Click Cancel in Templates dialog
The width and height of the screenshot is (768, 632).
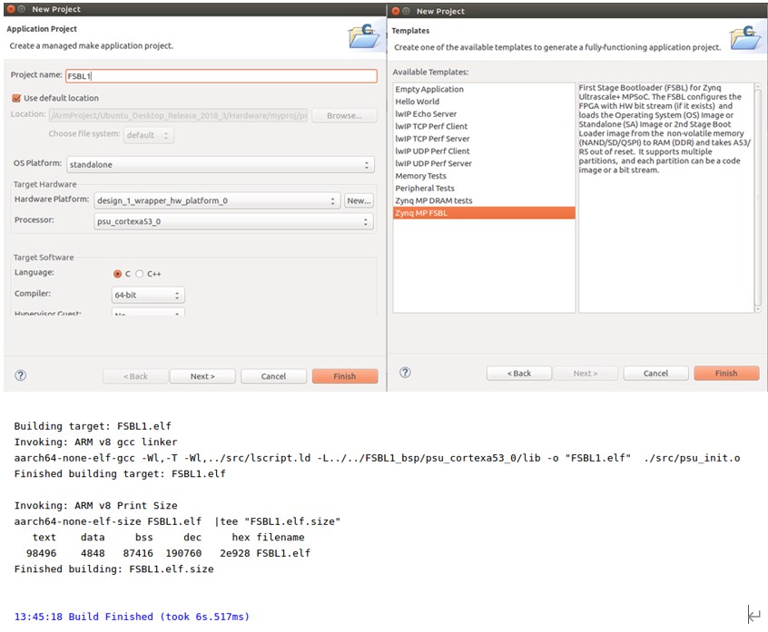click(x=655, y=374)
